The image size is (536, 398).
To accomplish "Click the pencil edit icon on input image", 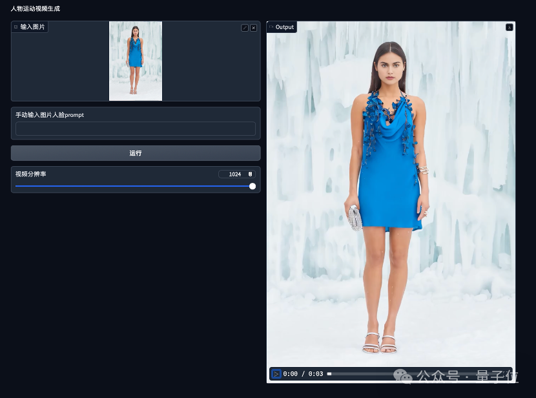I will [245, 28].
